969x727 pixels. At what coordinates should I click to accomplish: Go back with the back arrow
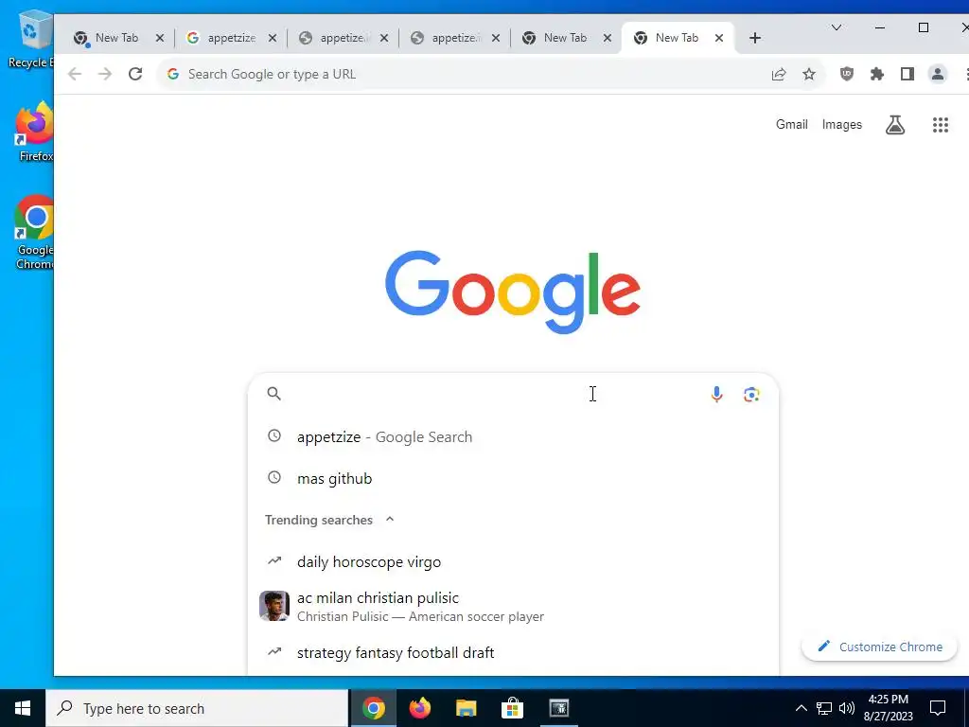(75, 74)
